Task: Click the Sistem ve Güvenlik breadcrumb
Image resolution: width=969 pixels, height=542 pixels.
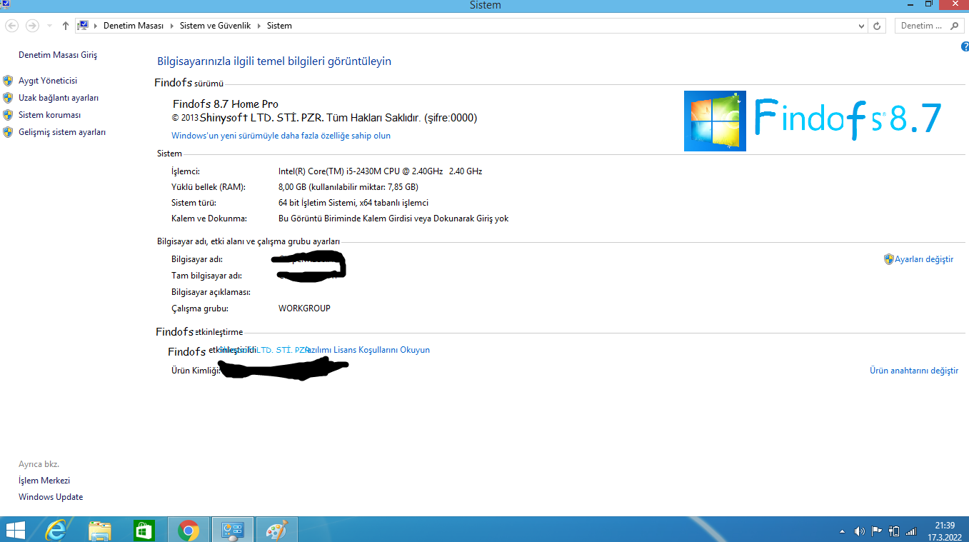Action: pyautogui.click(x=215, y=26)
